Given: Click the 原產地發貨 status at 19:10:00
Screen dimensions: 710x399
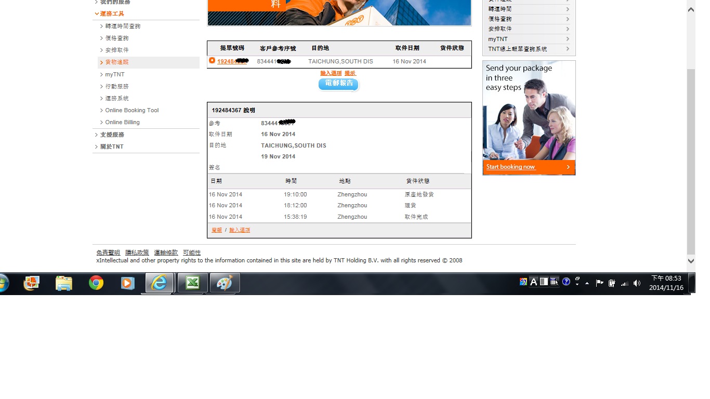Looking at the screenshot, I should pos(419,194).
